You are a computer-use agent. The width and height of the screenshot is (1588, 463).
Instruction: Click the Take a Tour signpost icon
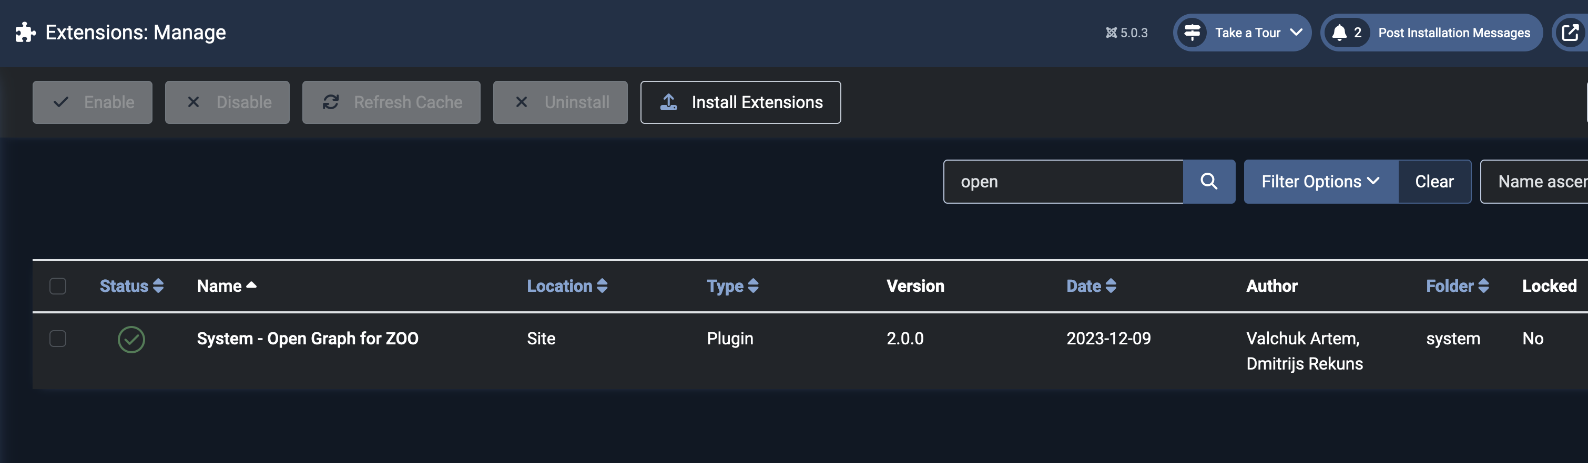(1192, 33)
